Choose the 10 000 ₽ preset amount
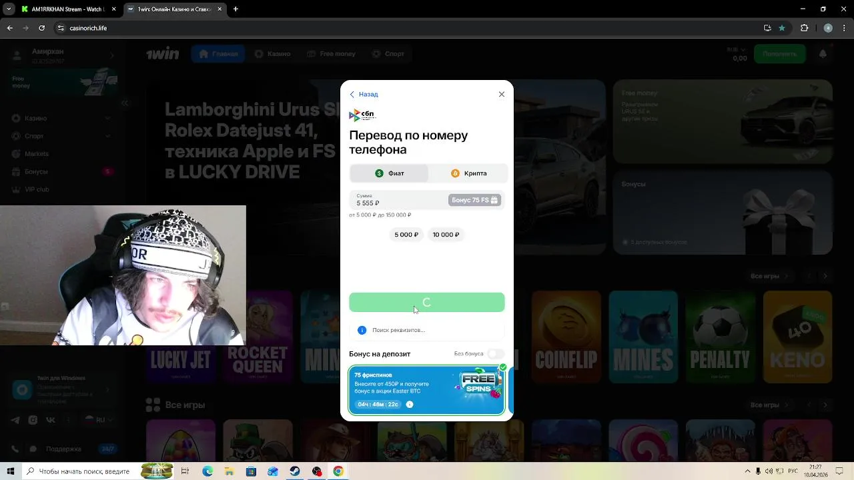The height and width of the screenshot is (480, 854). coord(446,235)
